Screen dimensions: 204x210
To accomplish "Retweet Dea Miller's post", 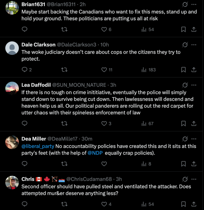I will [x=64, y=164].
